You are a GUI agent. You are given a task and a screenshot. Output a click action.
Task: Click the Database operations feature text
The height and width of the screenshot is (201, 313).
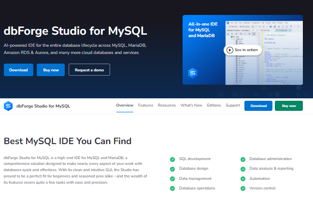click(x=197, y=188)
